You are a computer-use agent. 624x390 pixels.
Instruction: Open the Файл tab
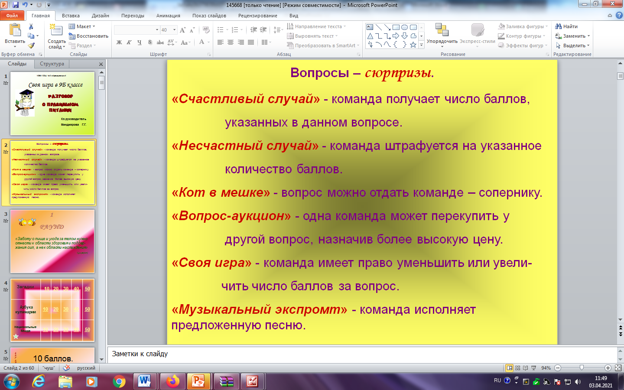12,16
